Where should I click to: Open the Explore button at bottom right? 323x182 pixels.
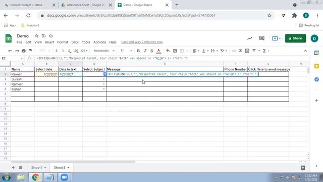click(303, 168)
